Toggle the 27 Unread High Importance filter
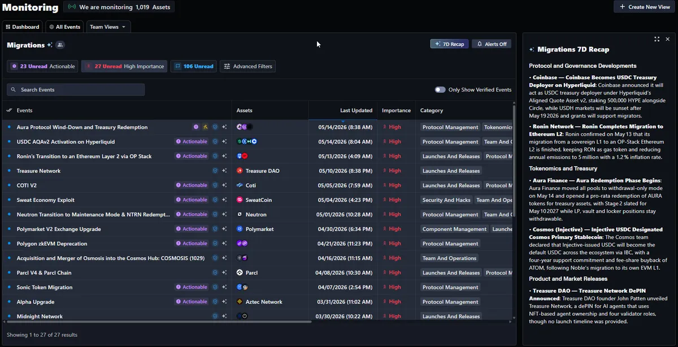 click(124, 66)
